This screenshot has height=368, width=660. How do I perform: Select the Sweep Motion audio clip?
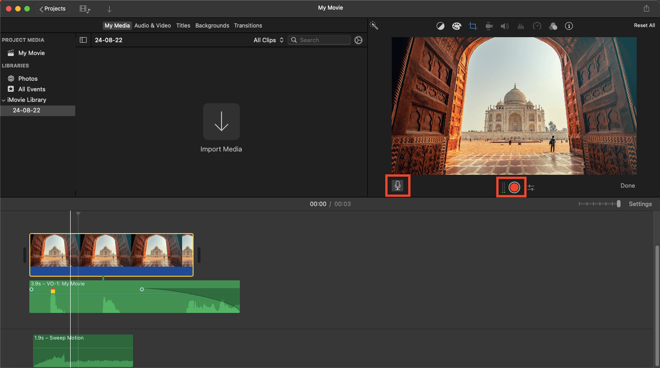coord(83,351)
